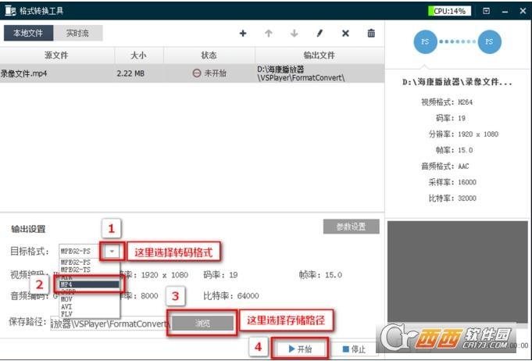
Task: Click the output path D:\海康播放器 cell
Action: click(x=301, y=73)
